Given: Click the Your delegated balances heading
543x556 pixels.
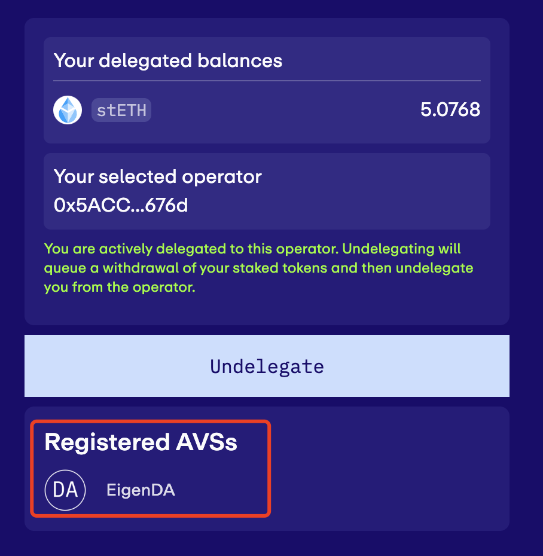Looking at the screenshot, I should point(168,60).
